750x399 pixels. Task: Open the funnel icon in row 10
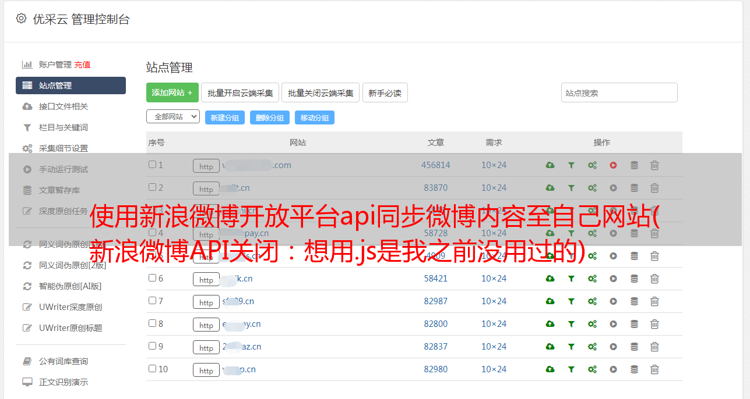[x=571, y=369]
